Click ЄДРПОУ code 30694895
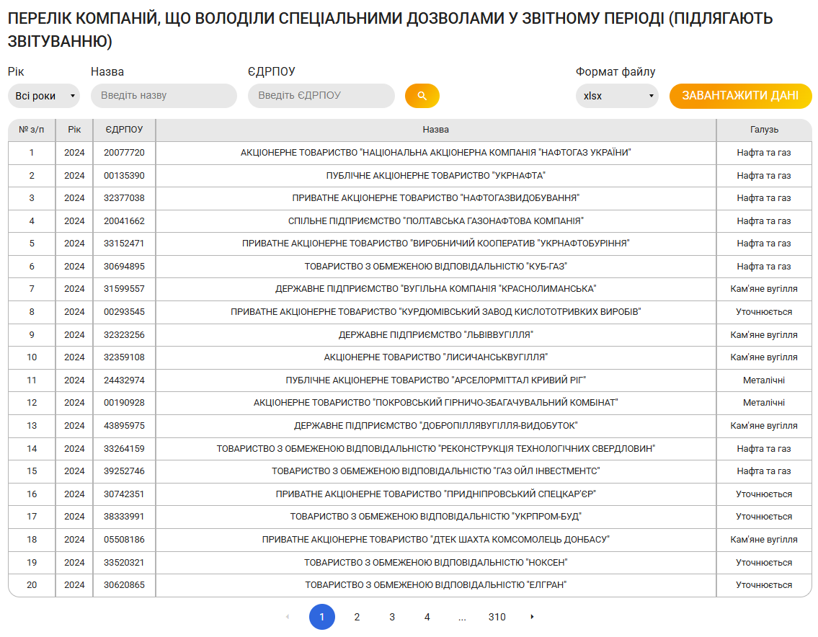 tap(124, 267)
